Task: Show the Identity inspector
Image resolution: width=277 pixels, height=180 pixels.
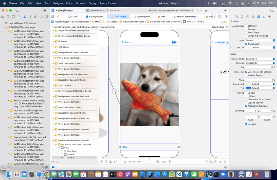Action: point(253,17)
